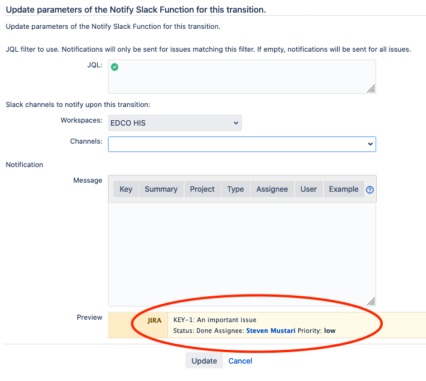This screenshot has width=426, height=381.
Task: Click the 'Priority: low' preview text
Action: tap(317, 331)
